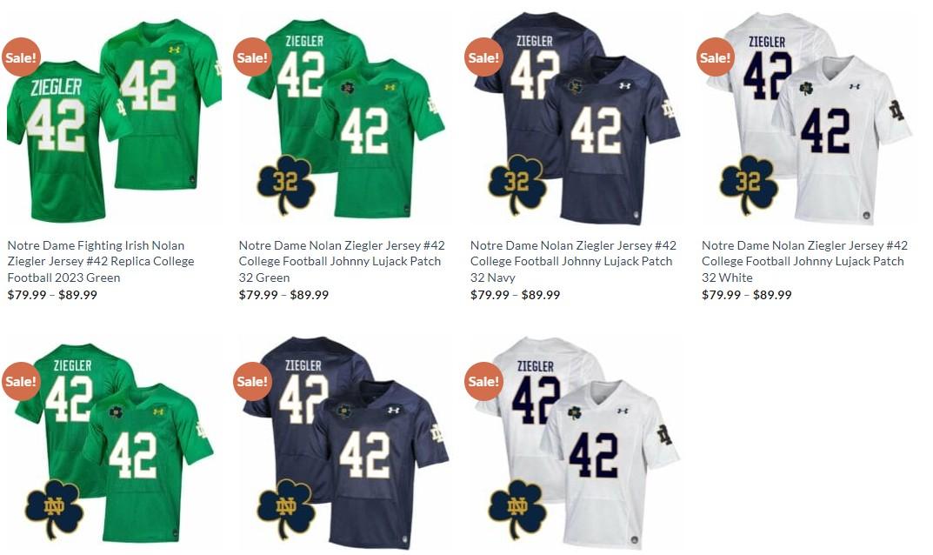933x555 pixels.
Task: Click ND shamrock patch on bottom navy jersey
Action: coord(285,509)
